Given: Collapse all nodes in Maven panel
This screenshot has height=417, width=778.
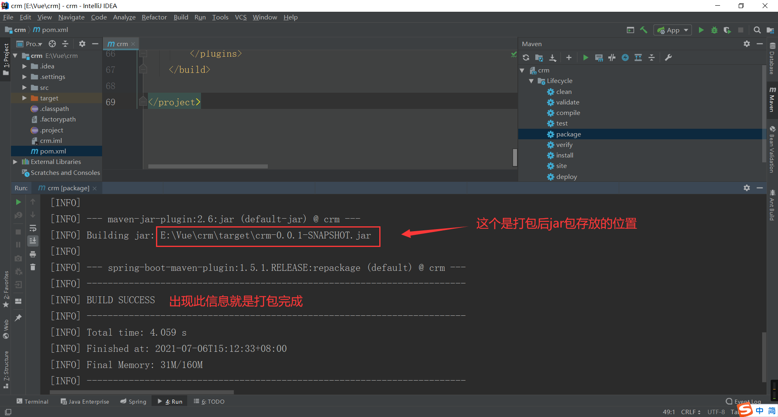Looking at the screenshot, I should click(652, 57).
